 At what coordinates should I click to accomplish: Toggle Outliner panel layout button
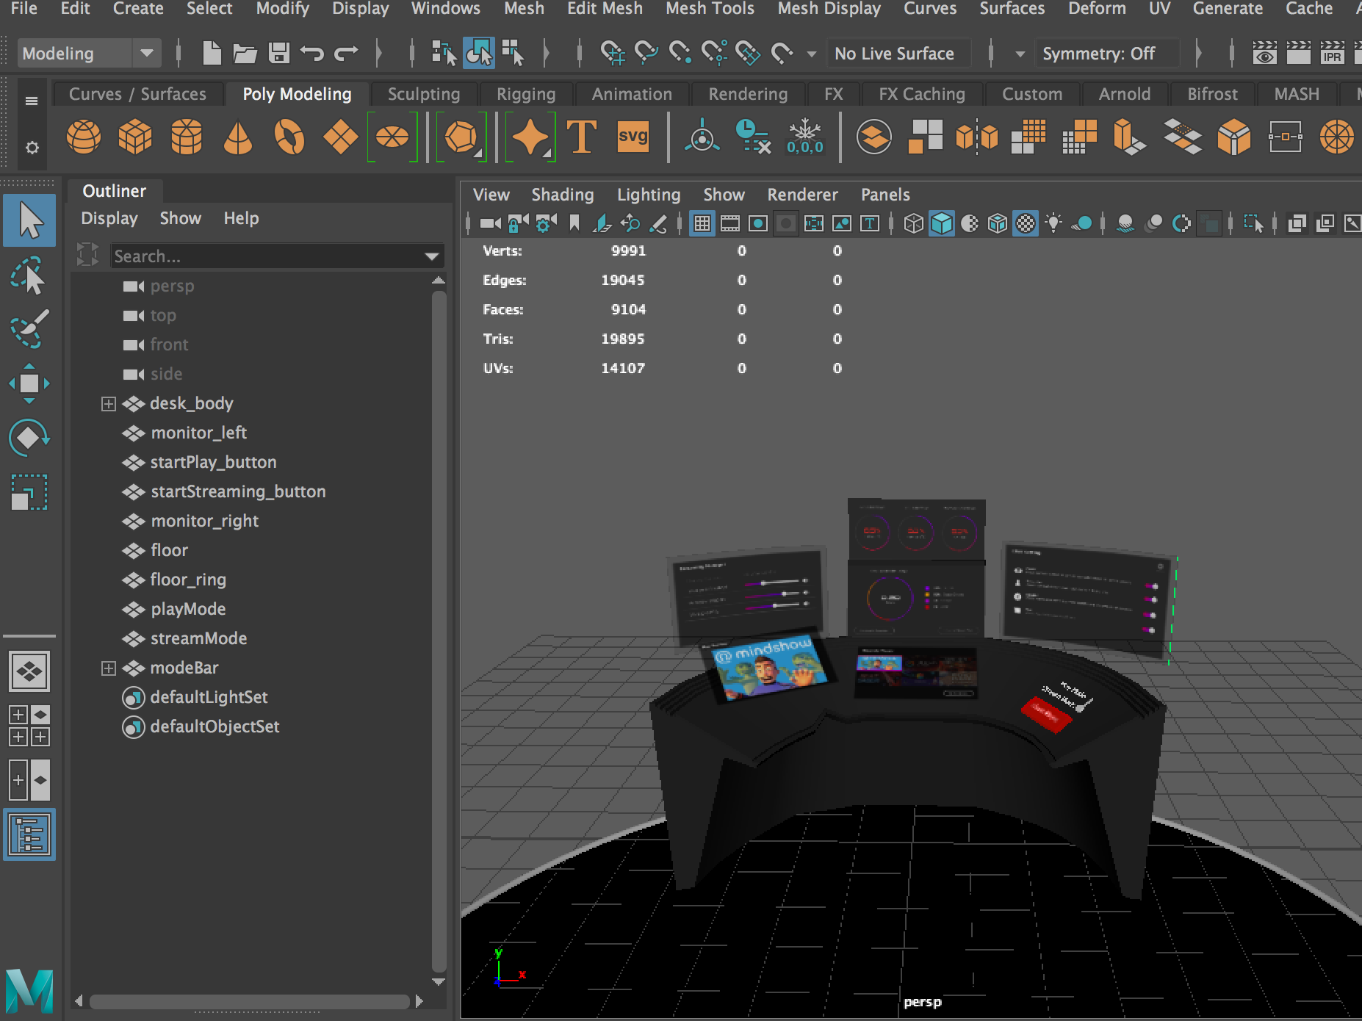pos(29,834)
